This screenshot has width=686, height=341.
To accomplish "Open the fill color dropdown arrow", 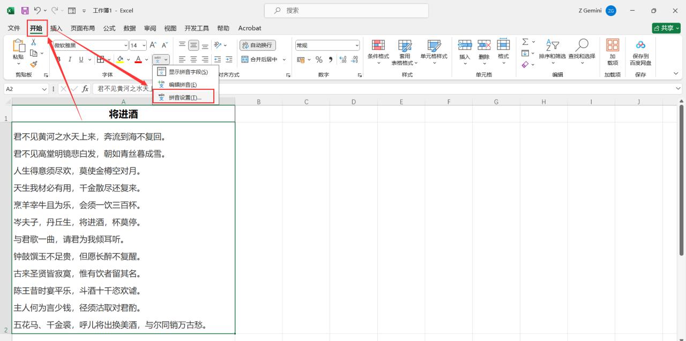I will pyautogui.click(x=129, y=59).
